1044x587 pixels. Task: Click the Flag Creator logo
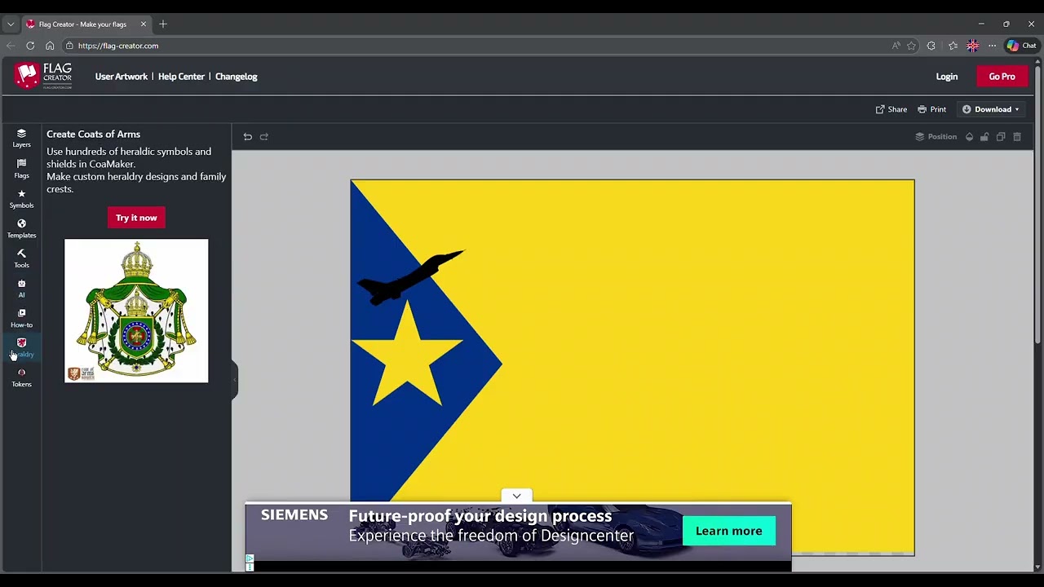pos(43,76)
